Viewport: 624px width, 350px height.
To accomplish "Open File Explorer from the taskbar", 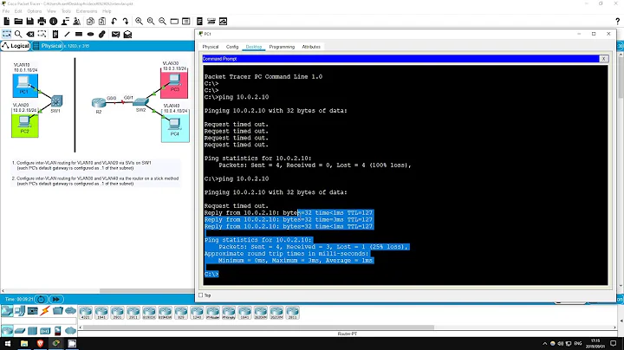I will pyautogui.click(x=24, y=343).
